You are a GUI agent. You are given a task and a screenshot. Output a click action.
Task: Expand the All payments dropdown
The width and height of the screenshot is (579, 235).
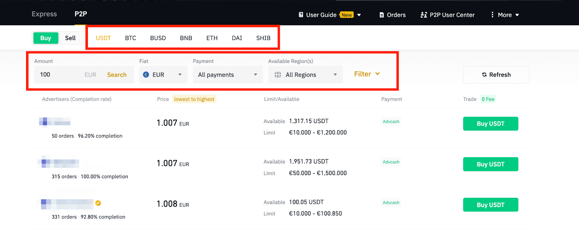click(x=228, y=75)
